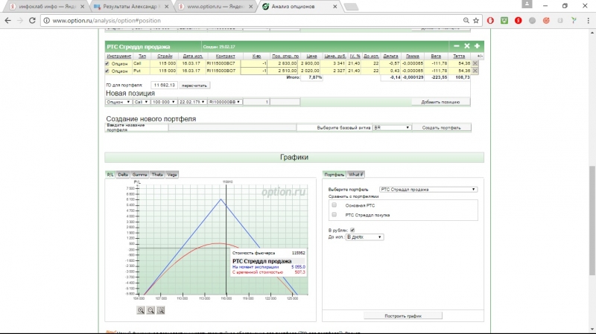Image resolution: width=596 pixels, height=334 pixels.
Task: Click Добавить позицию button
Action: click(x=440, y=102)
